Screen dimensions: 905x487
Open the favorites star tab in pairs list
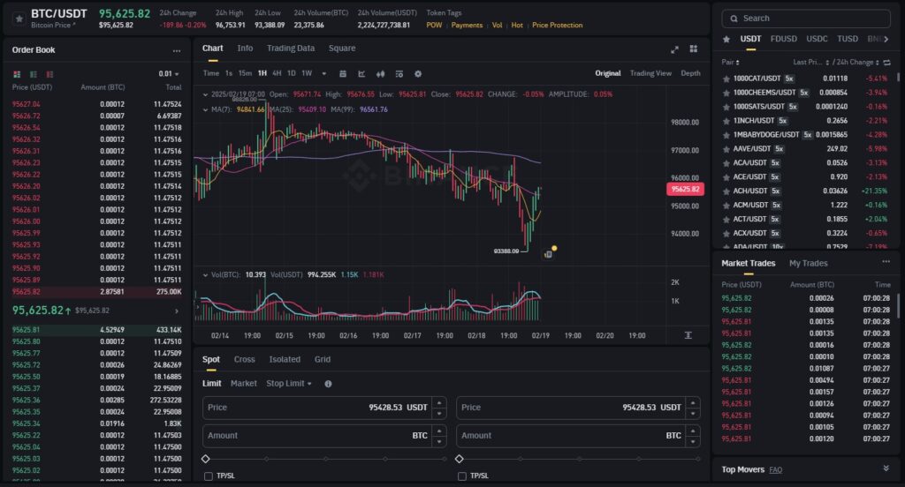click(726, 39)
